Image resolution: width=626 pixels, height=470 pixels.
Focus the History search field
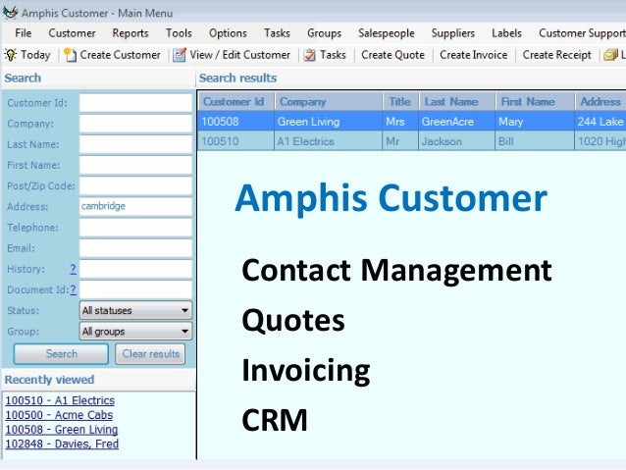coord(135,269)
